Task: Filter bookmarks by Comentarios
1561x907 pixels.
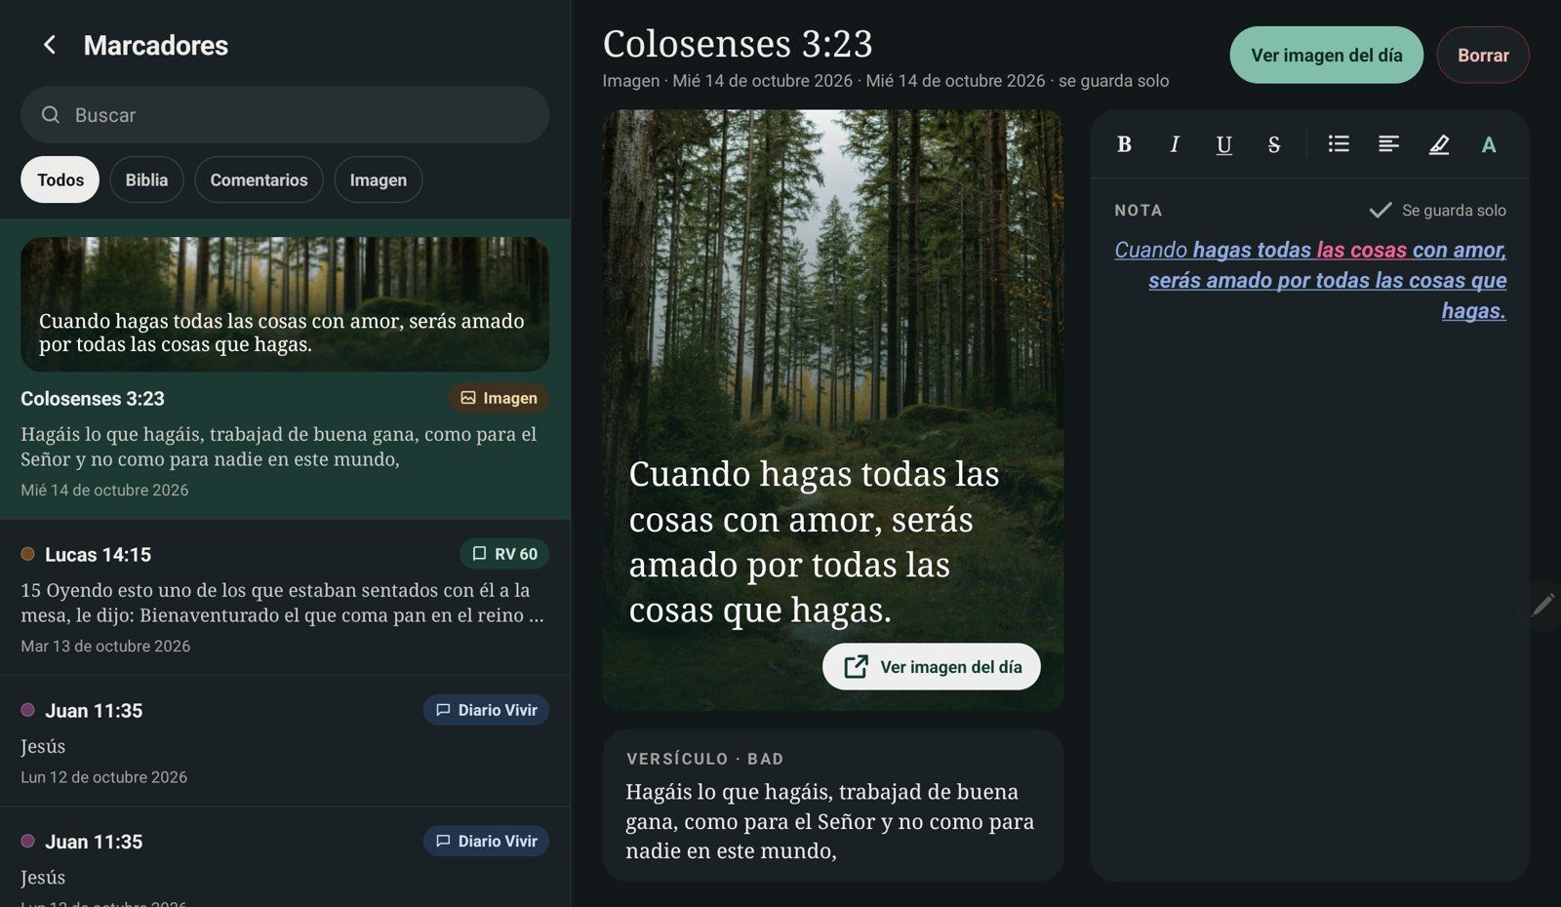Action: click(259, 179)
